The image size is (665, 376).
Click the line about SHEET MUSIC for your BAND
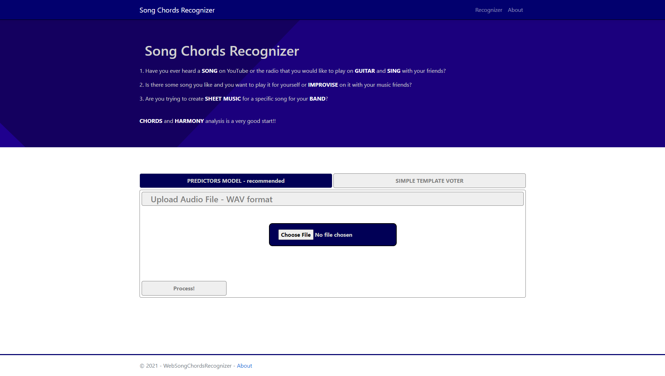(234, 99)
